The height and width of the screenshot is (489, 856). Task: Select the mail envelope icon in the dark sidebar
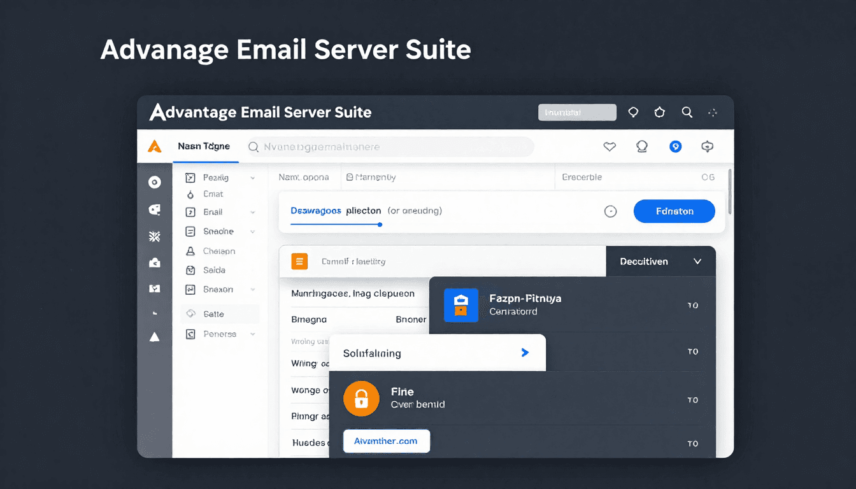tap(154, 288)
